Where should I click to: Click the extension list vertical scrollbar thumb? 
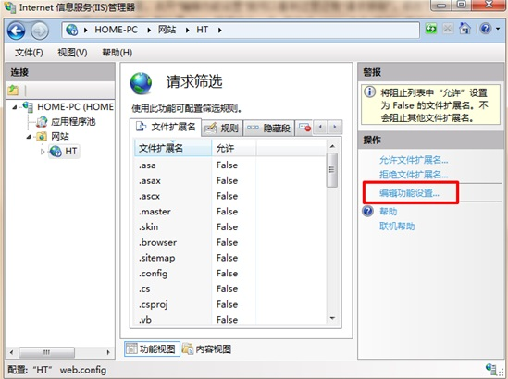click(332, 170)
